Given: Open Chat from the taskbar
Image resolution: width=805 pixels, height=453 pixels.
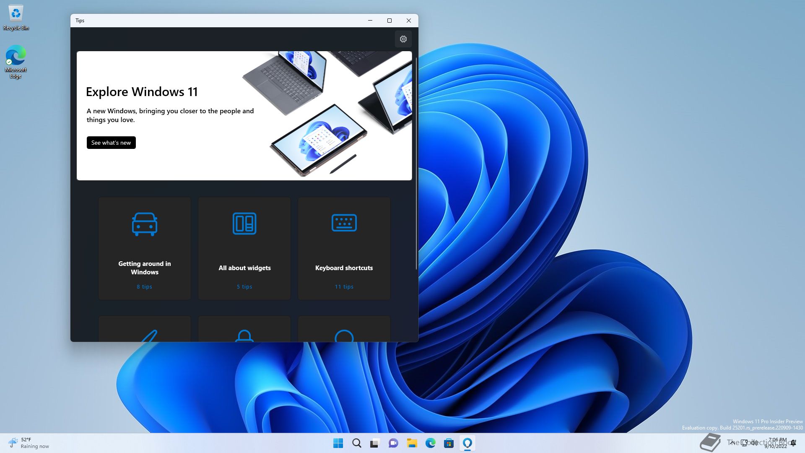Looking at the screenshot, I should [393, 443].
